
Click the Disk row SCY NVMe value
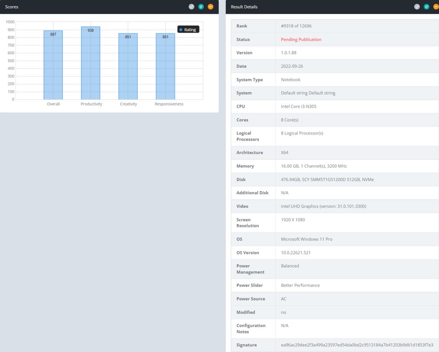(327, 179)
